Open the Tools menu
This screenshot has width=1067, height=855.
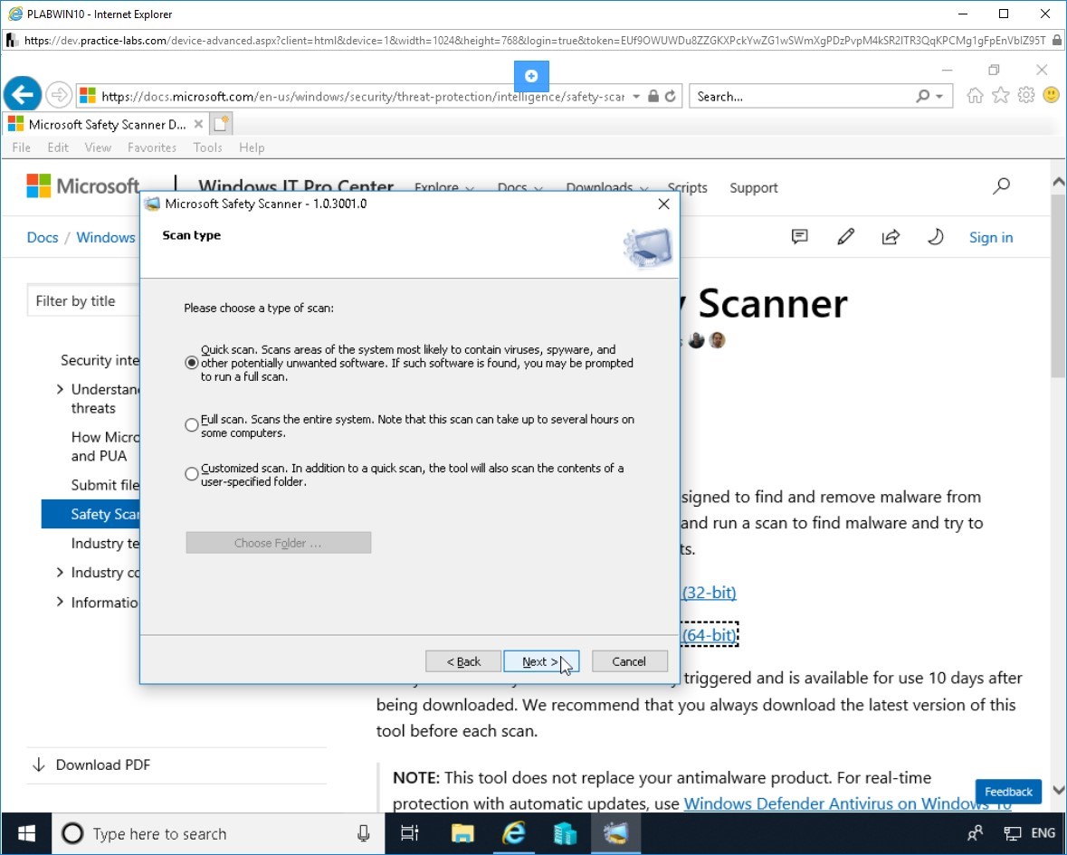[207, 147]
